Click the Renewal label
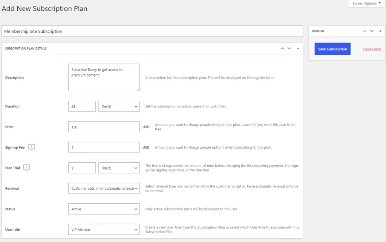The height and width of the screenshot is (242, 386). click(x=12, y=189)
